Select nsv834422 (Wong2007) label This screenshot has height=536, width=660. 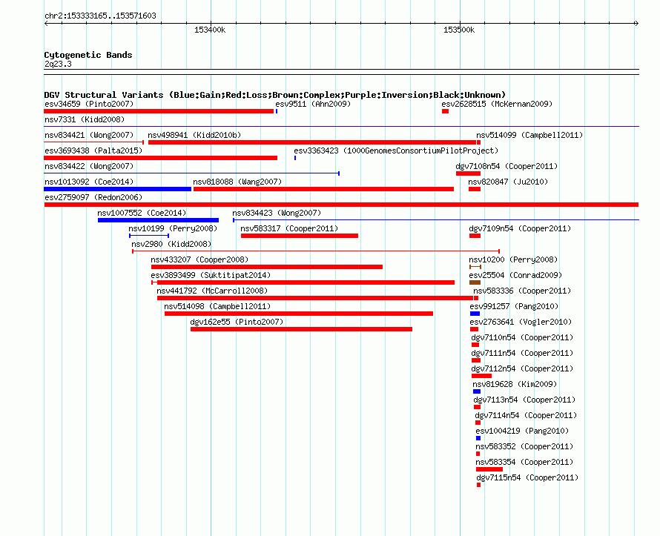tap(89, 166)
